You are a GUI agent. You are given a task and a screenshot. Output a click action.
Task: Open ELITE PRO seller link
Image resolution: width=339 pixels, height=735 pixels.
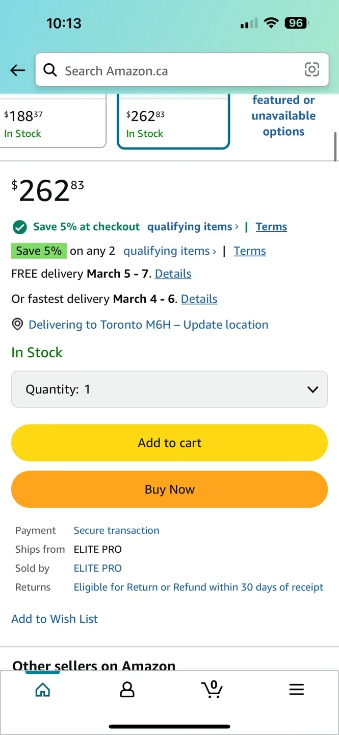click(x=98, y=568)
